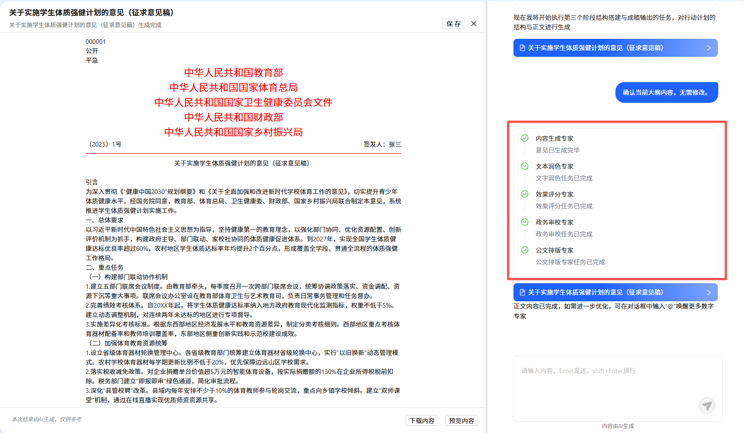Image resolution: width=744 pixels, height=433 pixels.
Task: Click the 文本润色专家 step label
Action: pos(555,166)
